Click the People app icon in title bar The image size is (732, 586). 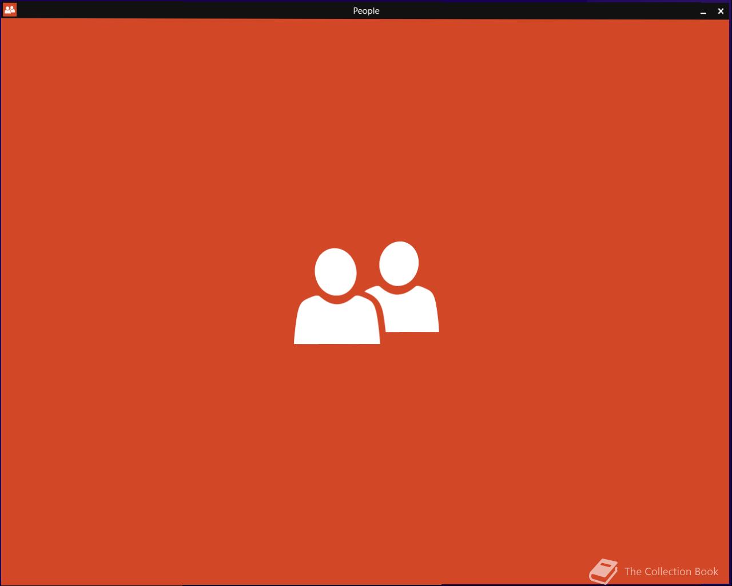(10, 10)
